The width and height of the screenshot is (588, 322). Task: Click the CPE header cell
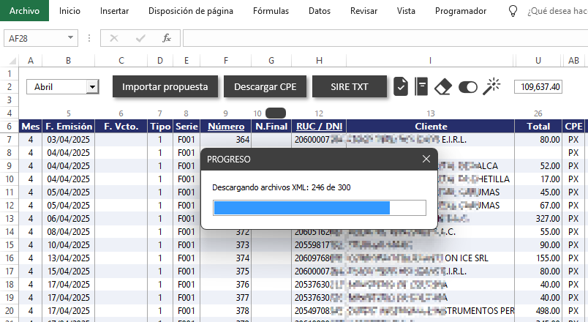pos(573,127)
